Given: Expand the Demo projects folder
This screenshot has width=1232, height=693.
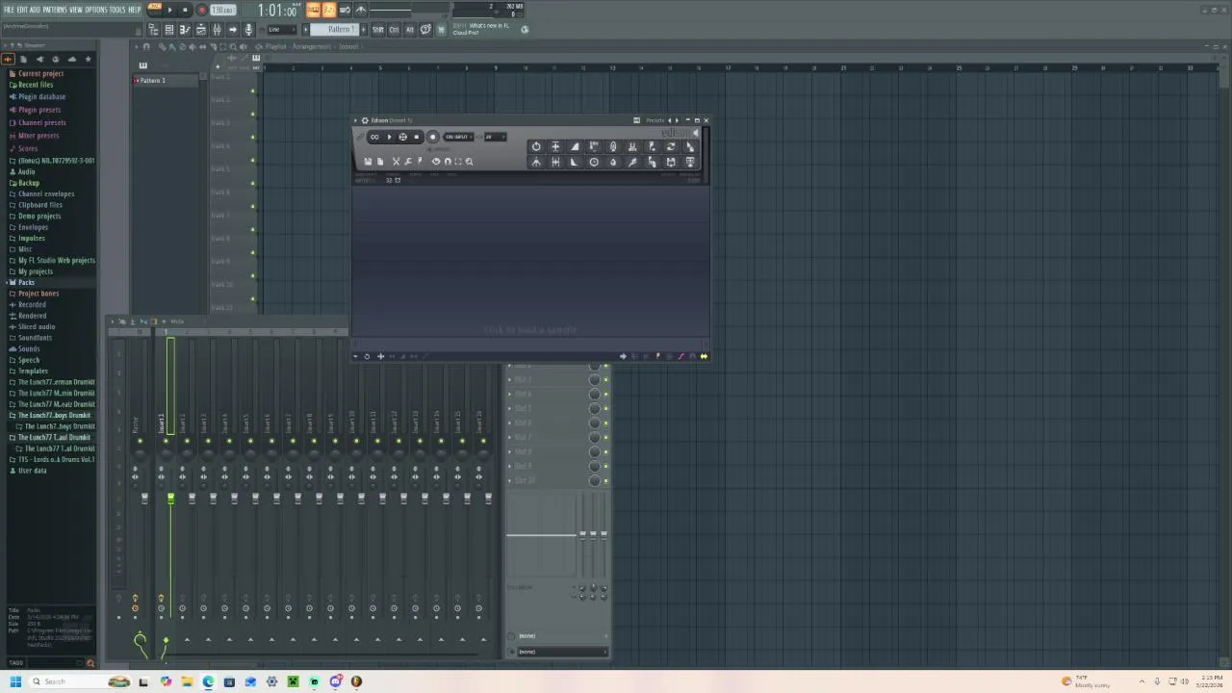Looking at the screenshot, I should point(39,216).
